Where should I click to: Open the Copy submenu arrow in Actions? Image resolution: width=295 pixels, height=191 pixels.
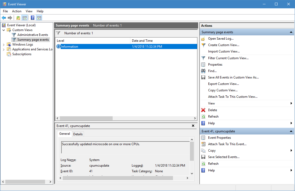coord(291,151)
